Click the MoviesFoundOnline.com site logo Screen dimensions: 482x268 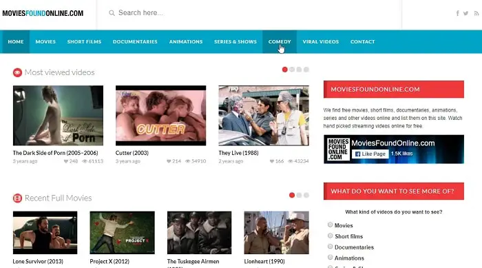(x=43, y=13)
